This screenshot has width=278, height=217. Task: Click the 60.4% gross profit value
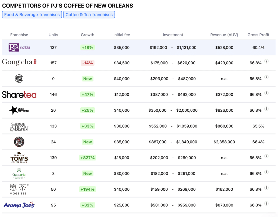258,48
